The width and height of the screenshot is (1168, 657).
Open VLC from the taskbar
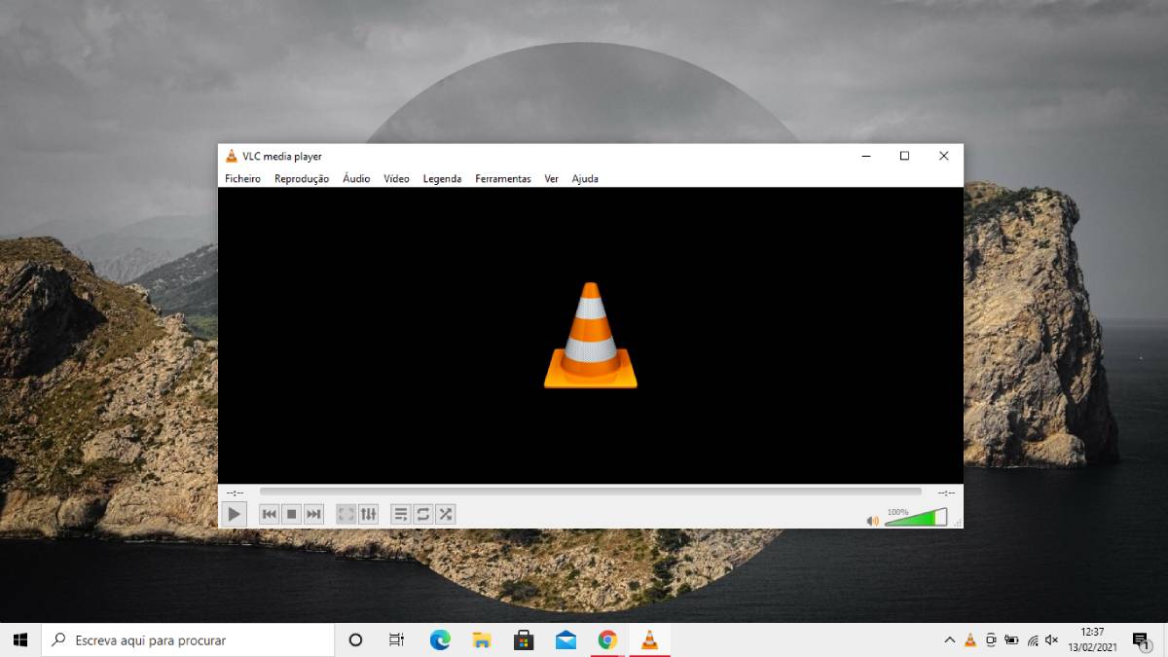coord(649,639)
